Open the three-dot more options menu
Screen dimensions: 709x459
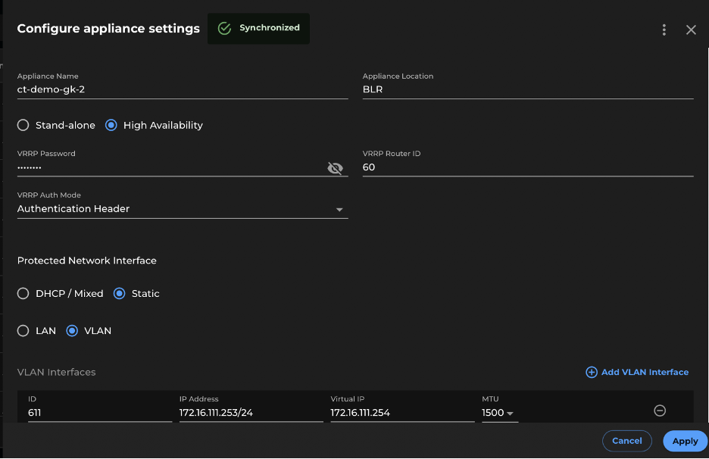[x=664, y=30]
